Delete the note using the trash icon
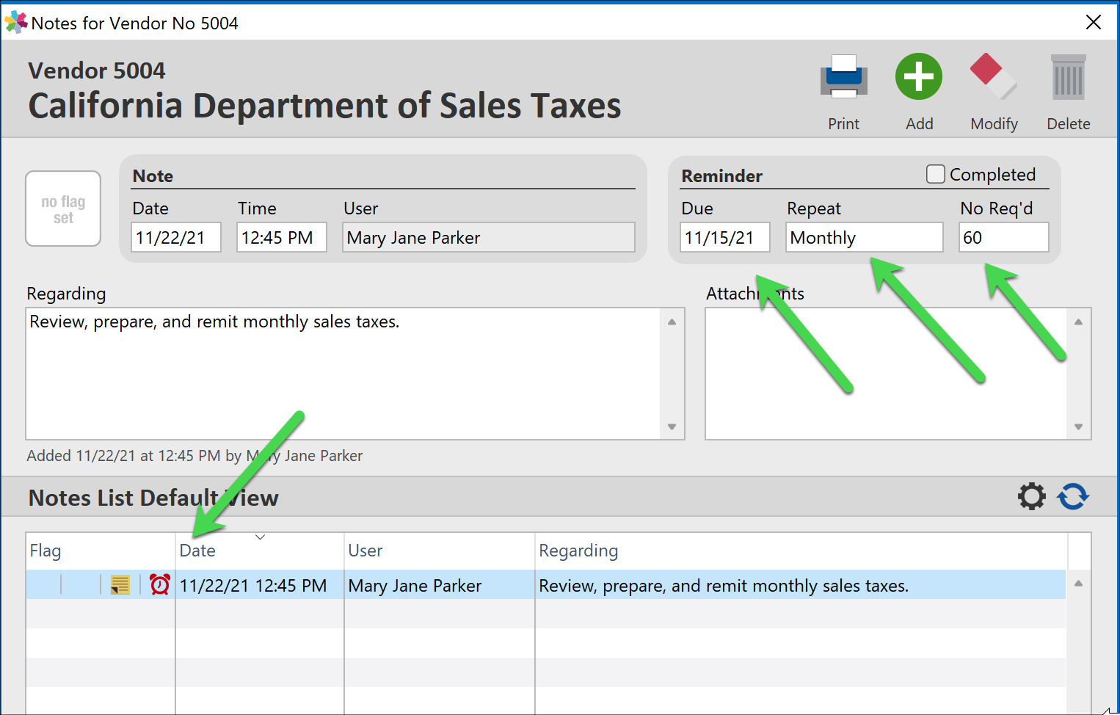Image resolution: width=1120 pixels, height=715 pixels. pos(1068,76)
